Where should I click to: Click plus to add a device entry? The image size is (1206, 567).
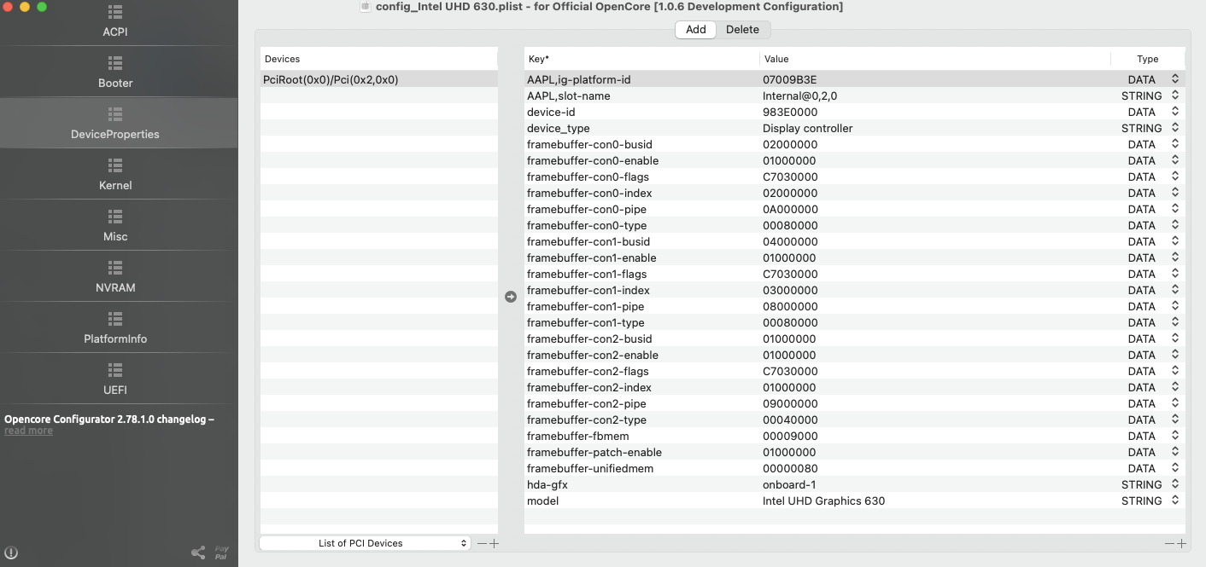point(494,543)
